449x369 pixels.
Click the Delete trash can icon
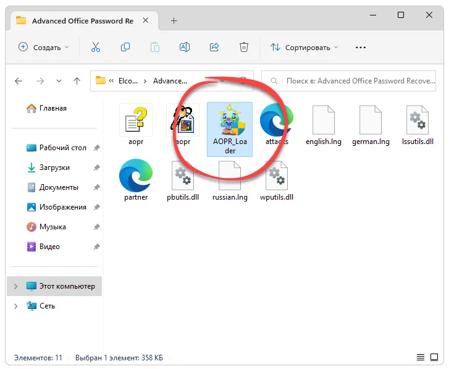pyautogui.click(x=244, y=47)
